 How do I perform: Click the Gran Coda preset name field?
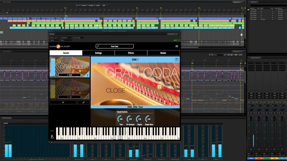click(115, 46)
